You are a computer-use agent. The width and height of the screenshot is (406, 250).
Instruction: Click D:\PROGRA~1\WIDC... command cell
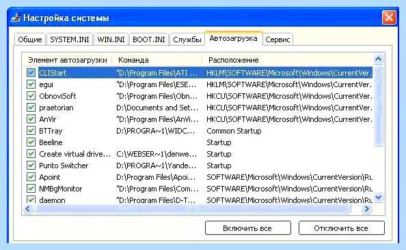tap(156, 131)
